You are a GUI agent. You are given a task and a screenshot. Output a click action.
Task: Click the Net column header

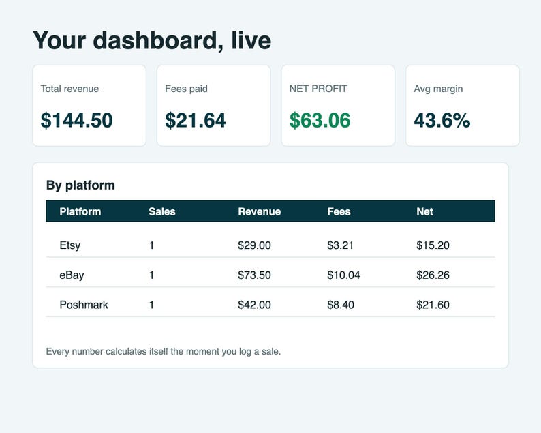click(x=424, y=211)
